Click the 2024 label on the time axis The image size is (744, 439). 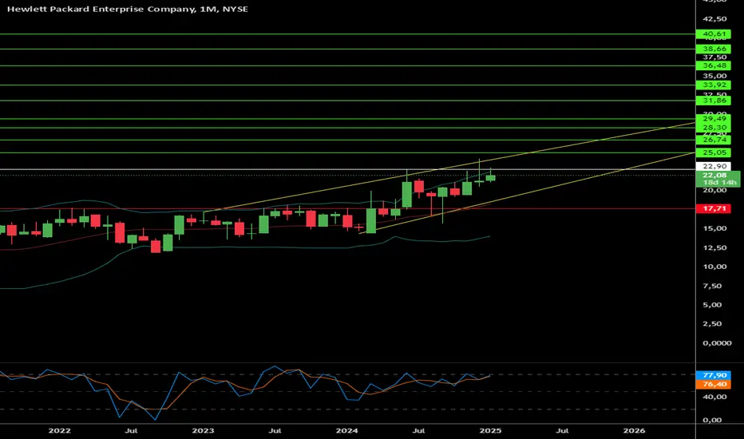(346, 430)
